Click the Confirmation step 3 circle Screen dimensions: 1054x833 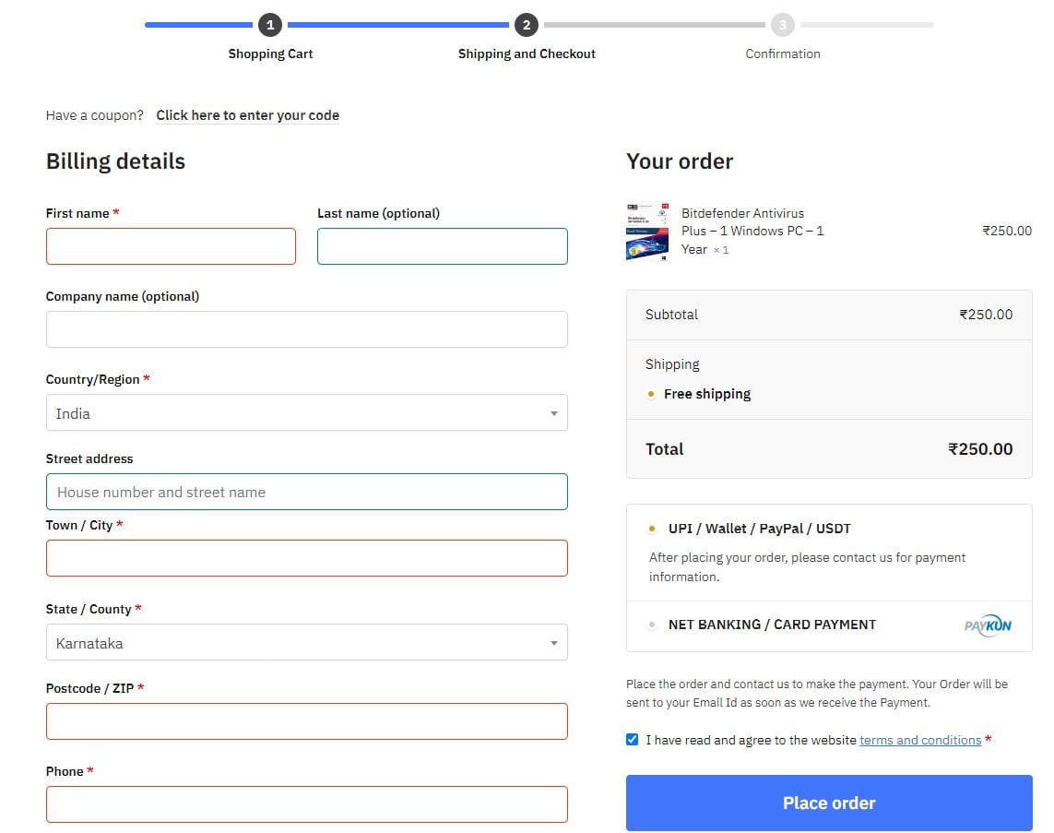(782, 25)
